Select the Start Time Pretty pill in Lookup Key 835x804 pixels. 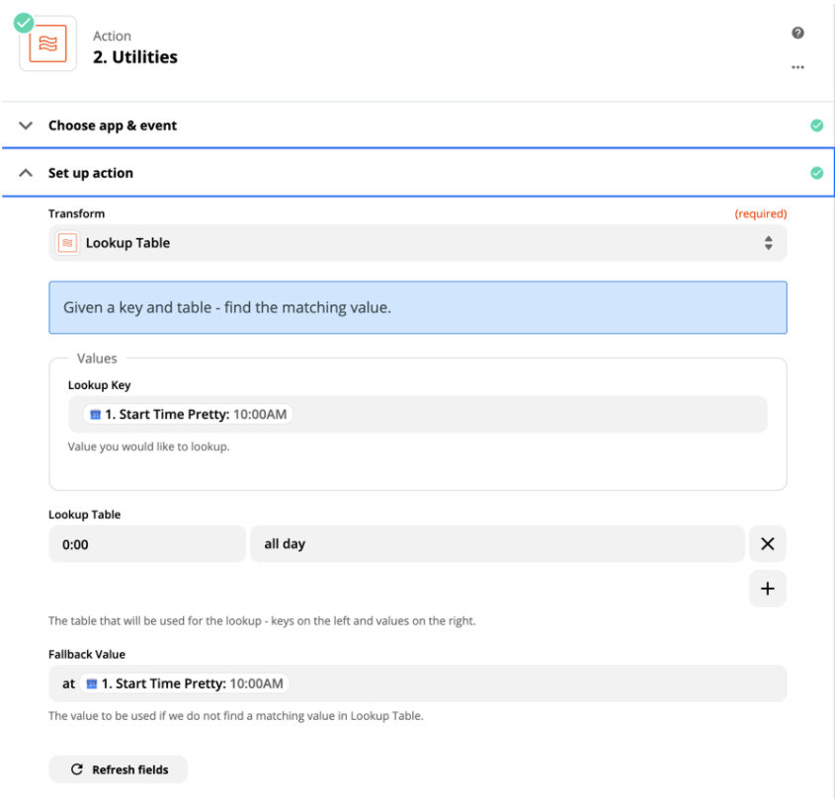(188, 415)
